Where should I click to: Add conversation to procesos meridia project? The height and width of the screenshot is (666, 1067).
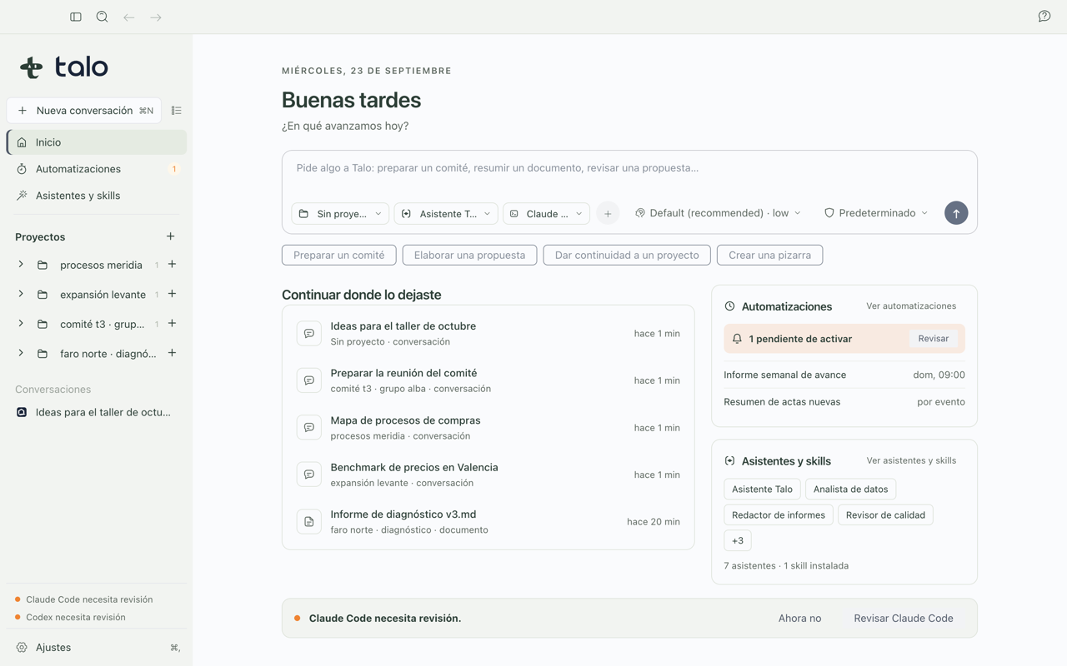pos(172,265)
